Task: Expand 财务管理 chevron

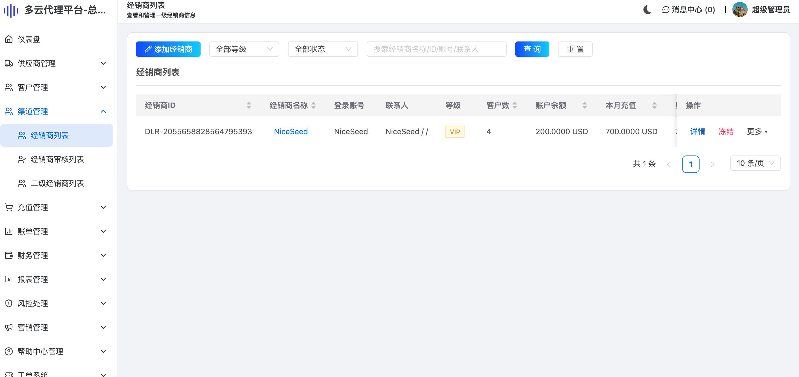Action: [103, 255]
